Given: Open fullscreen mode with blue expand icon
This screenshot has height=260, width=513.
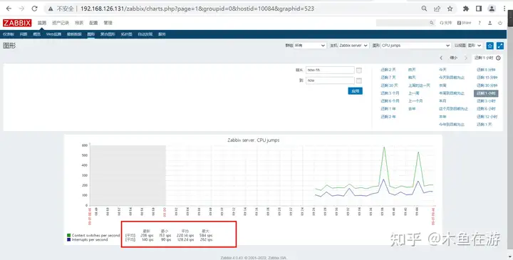Looking at the screenshot, I should [x=500, y=46].
